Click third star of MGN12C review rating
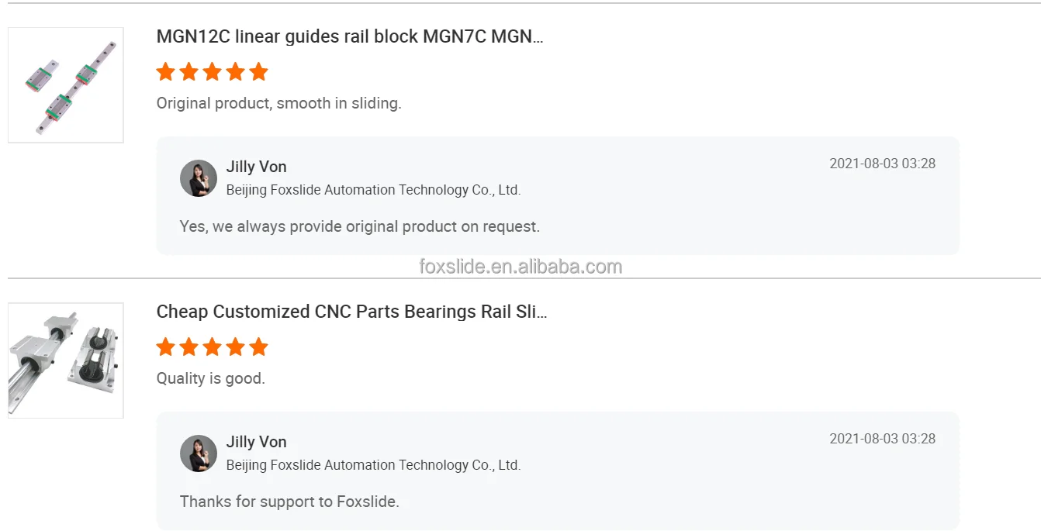This screenshot has height=531, width=1041. click(x=212, y=72)
